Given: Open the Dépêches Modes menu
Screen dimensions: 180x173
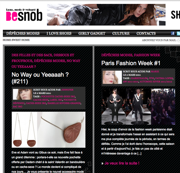Looking at the screenshot, I should [23, 33].
